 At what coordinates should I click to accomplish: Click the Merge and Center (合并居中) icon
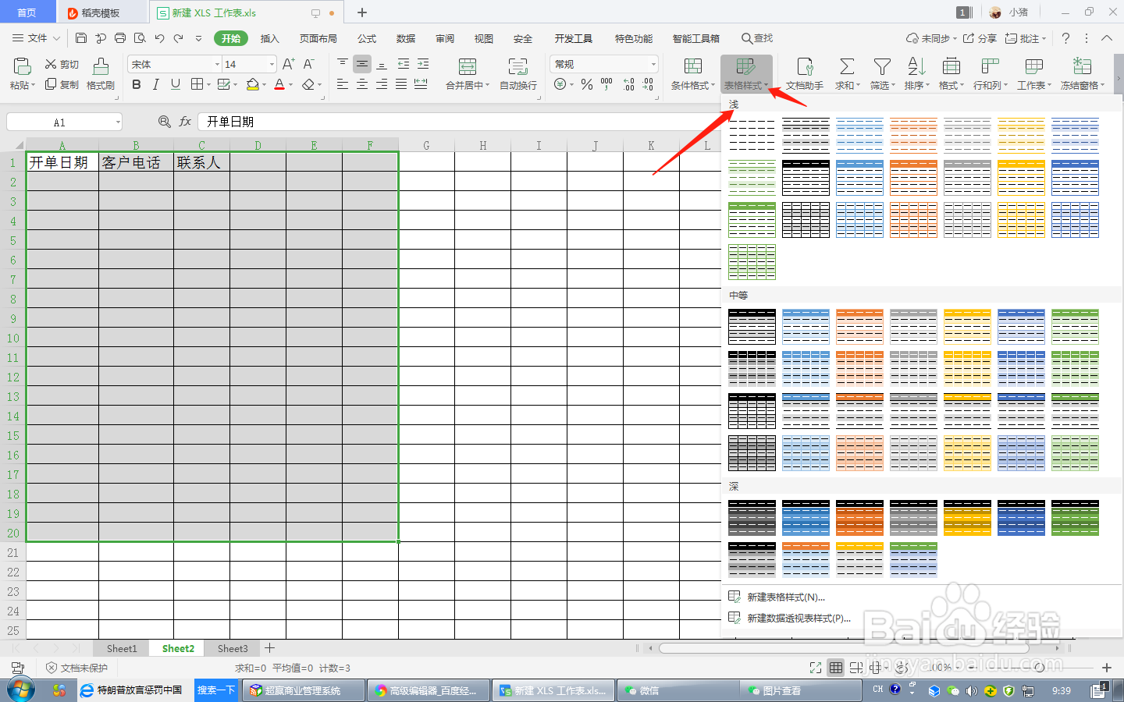coord(467,66)
